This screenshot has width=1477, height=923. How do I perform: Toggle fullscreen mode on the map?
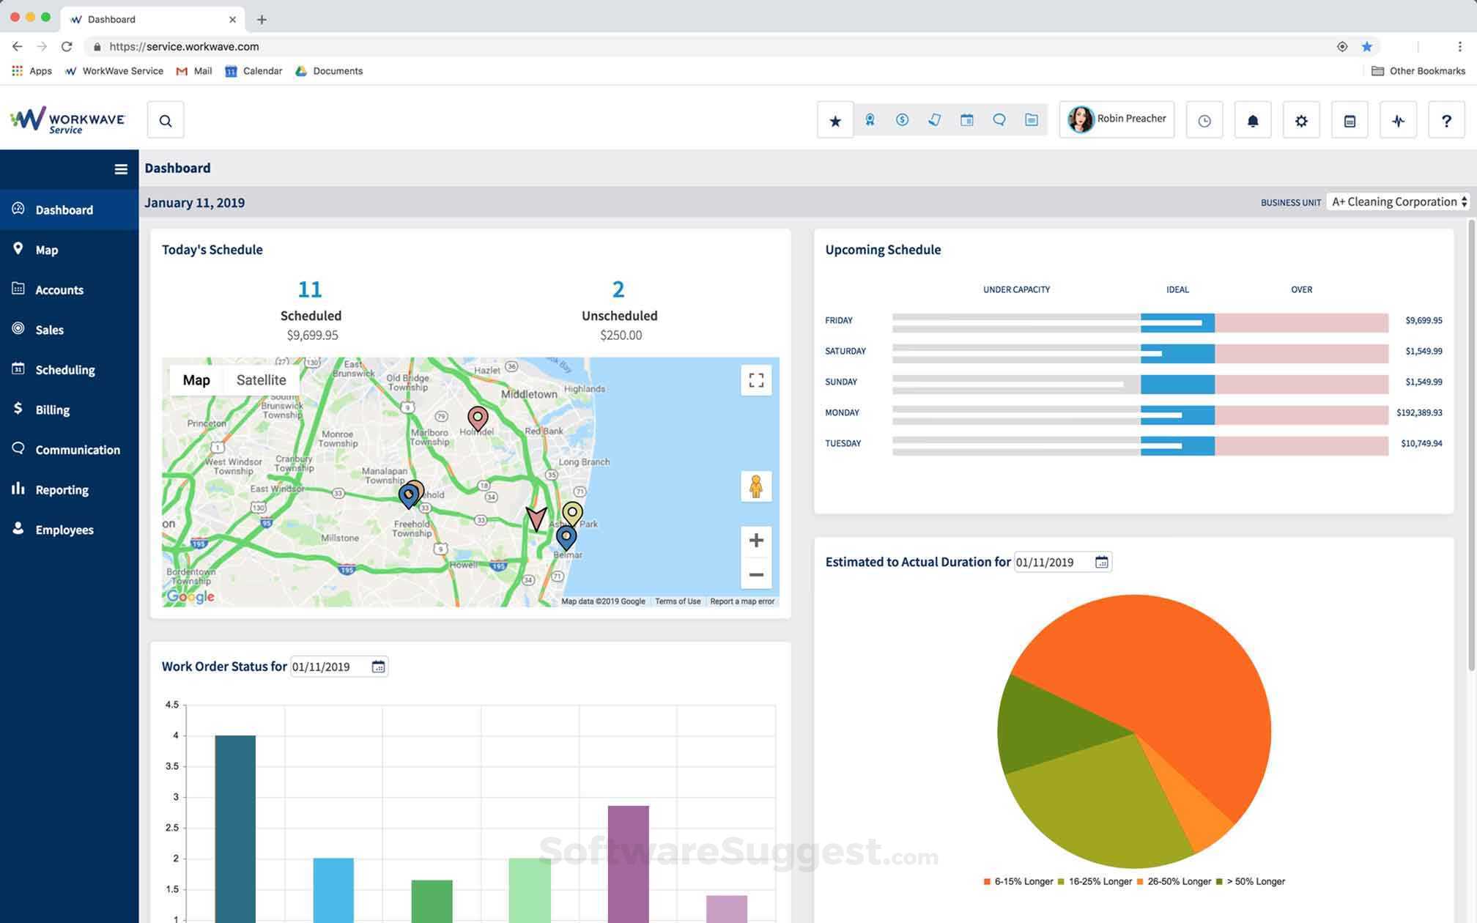point(755,379)
